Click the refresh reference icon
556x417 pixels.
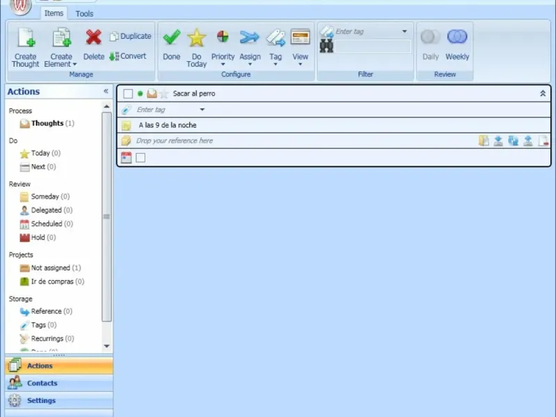(x=513, y=141)
